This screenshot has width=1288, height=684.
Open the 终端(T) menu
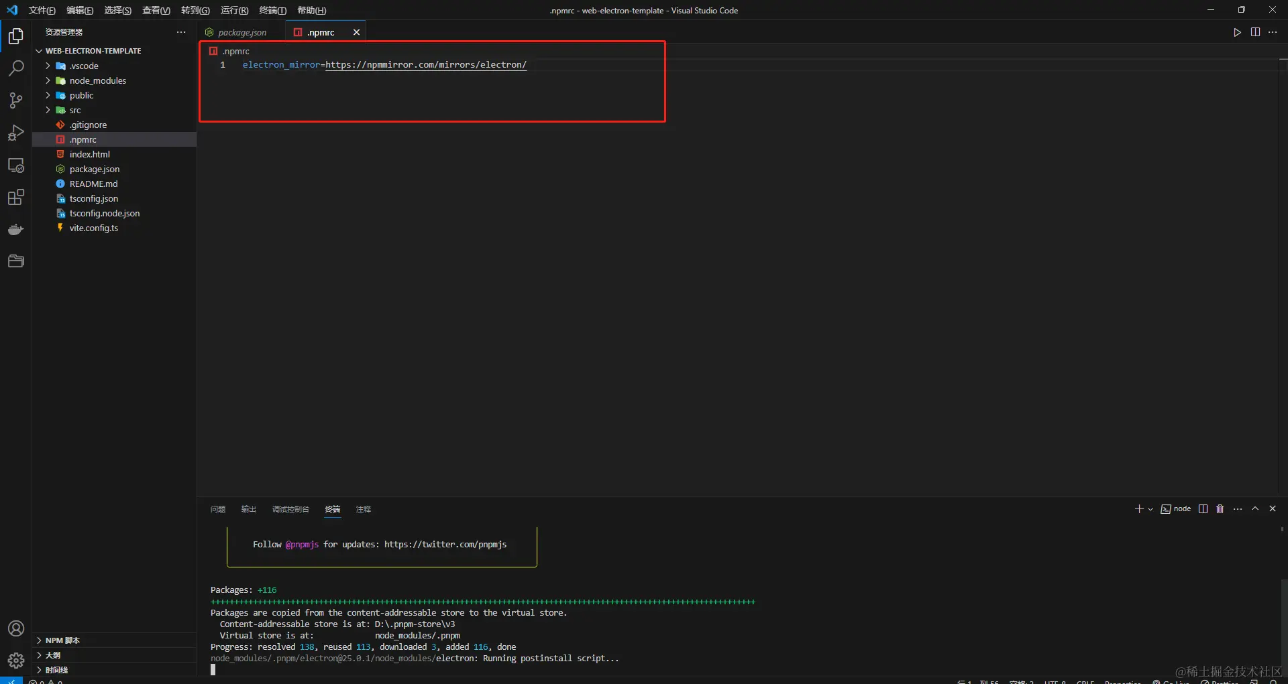(273, 10)
